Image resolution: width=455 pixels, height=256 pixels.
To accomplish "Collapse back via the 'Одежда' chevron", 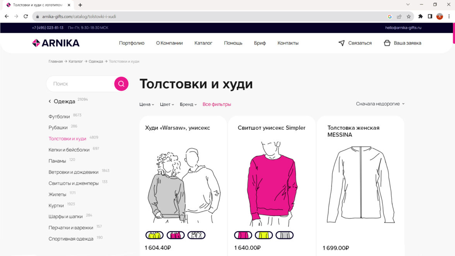I will coord(50,101).
